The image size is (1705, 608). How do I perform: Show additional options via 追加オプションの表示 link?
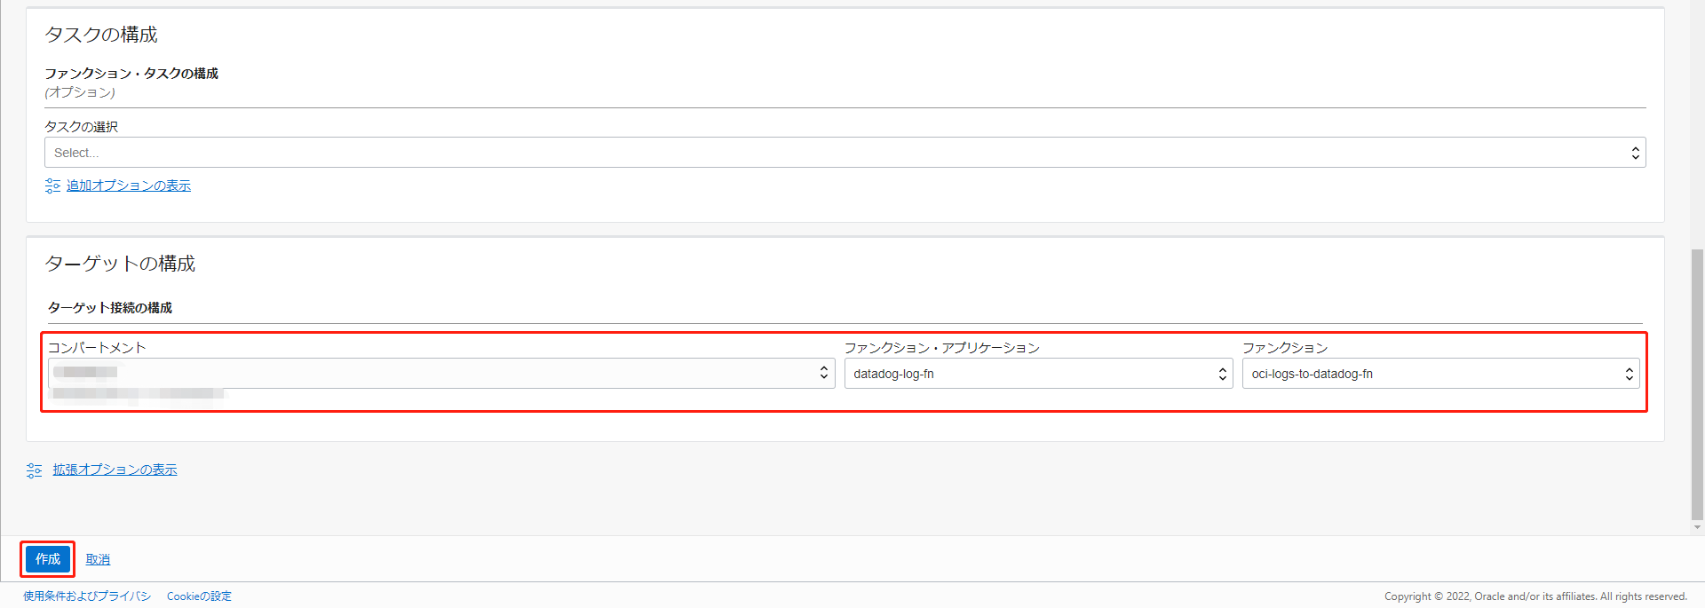pyautogui.click(x=129, y=186)
